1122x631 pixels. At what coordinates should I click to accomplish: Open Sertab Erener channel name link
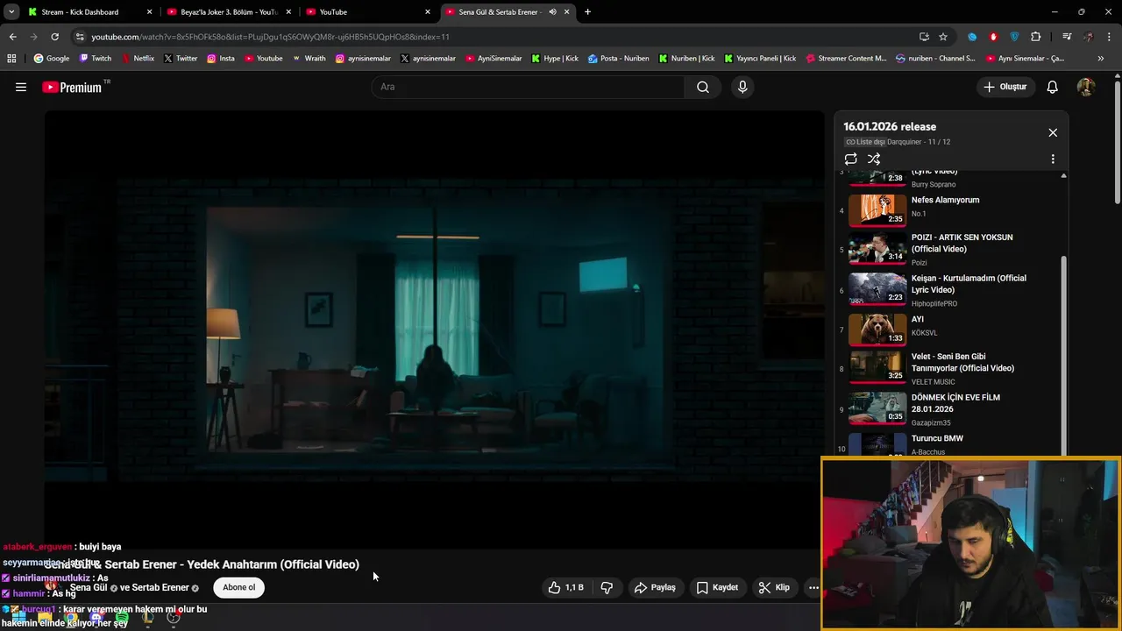[160, 587]
